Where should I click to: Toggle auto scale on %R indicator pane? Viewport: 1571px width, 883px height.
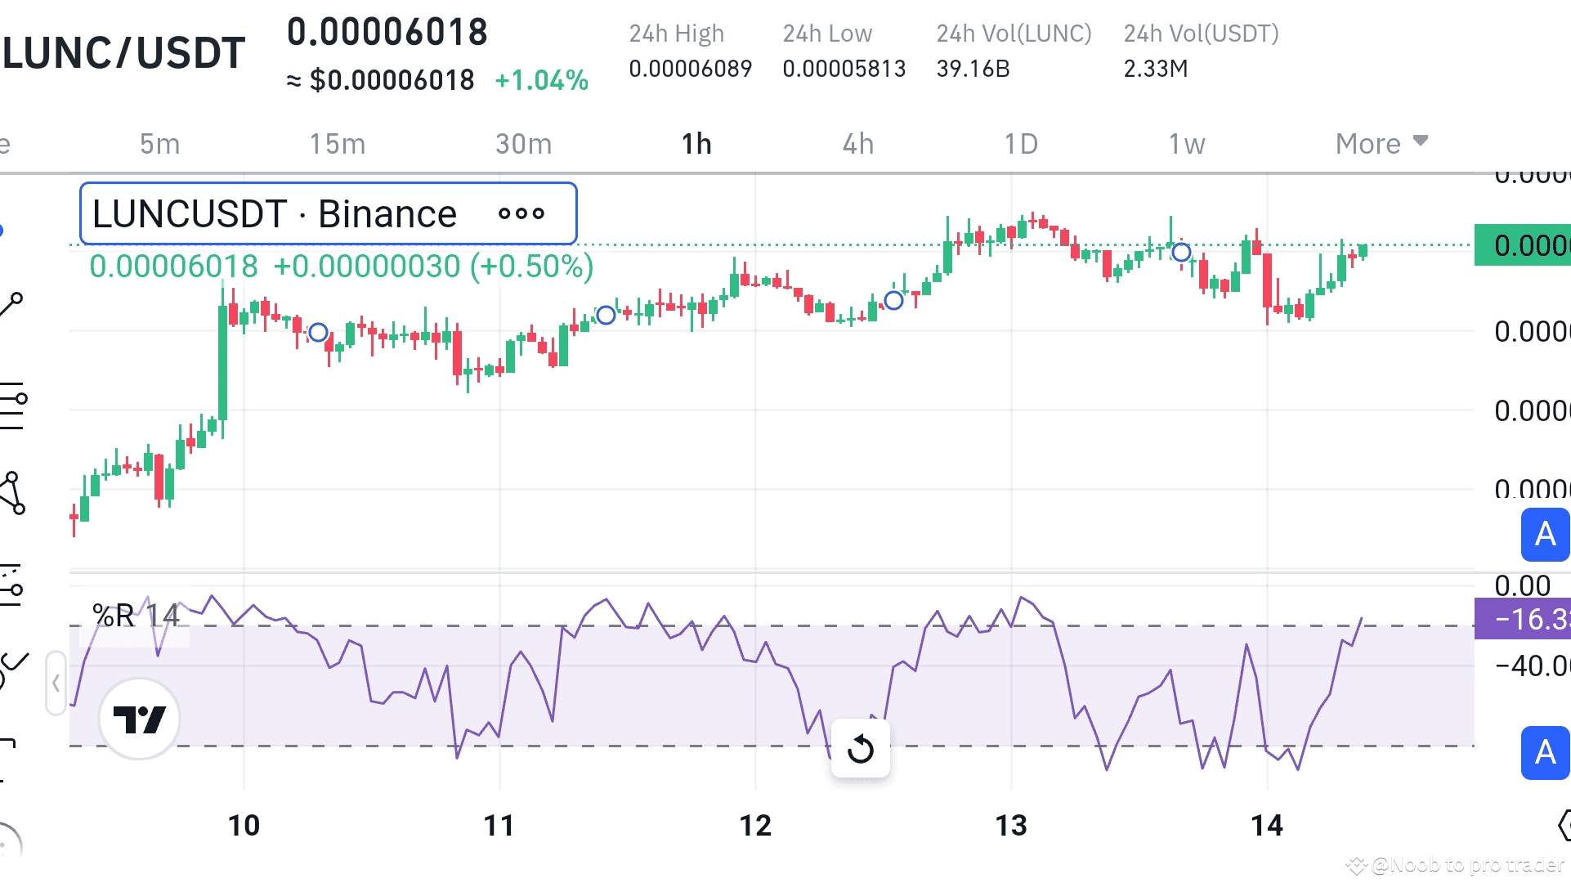click(1544, 752)
